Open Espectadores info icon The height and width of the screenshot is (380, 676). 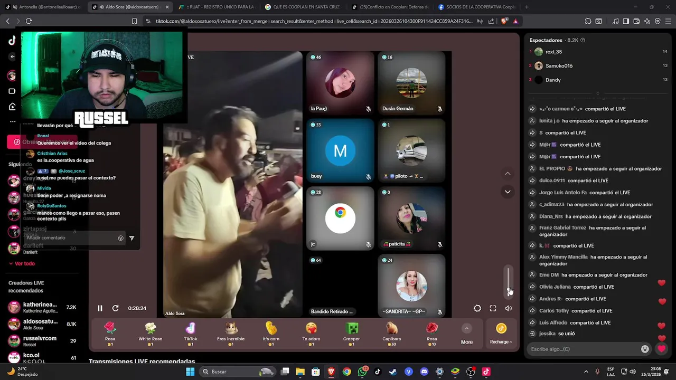click(x=583, y=40)
